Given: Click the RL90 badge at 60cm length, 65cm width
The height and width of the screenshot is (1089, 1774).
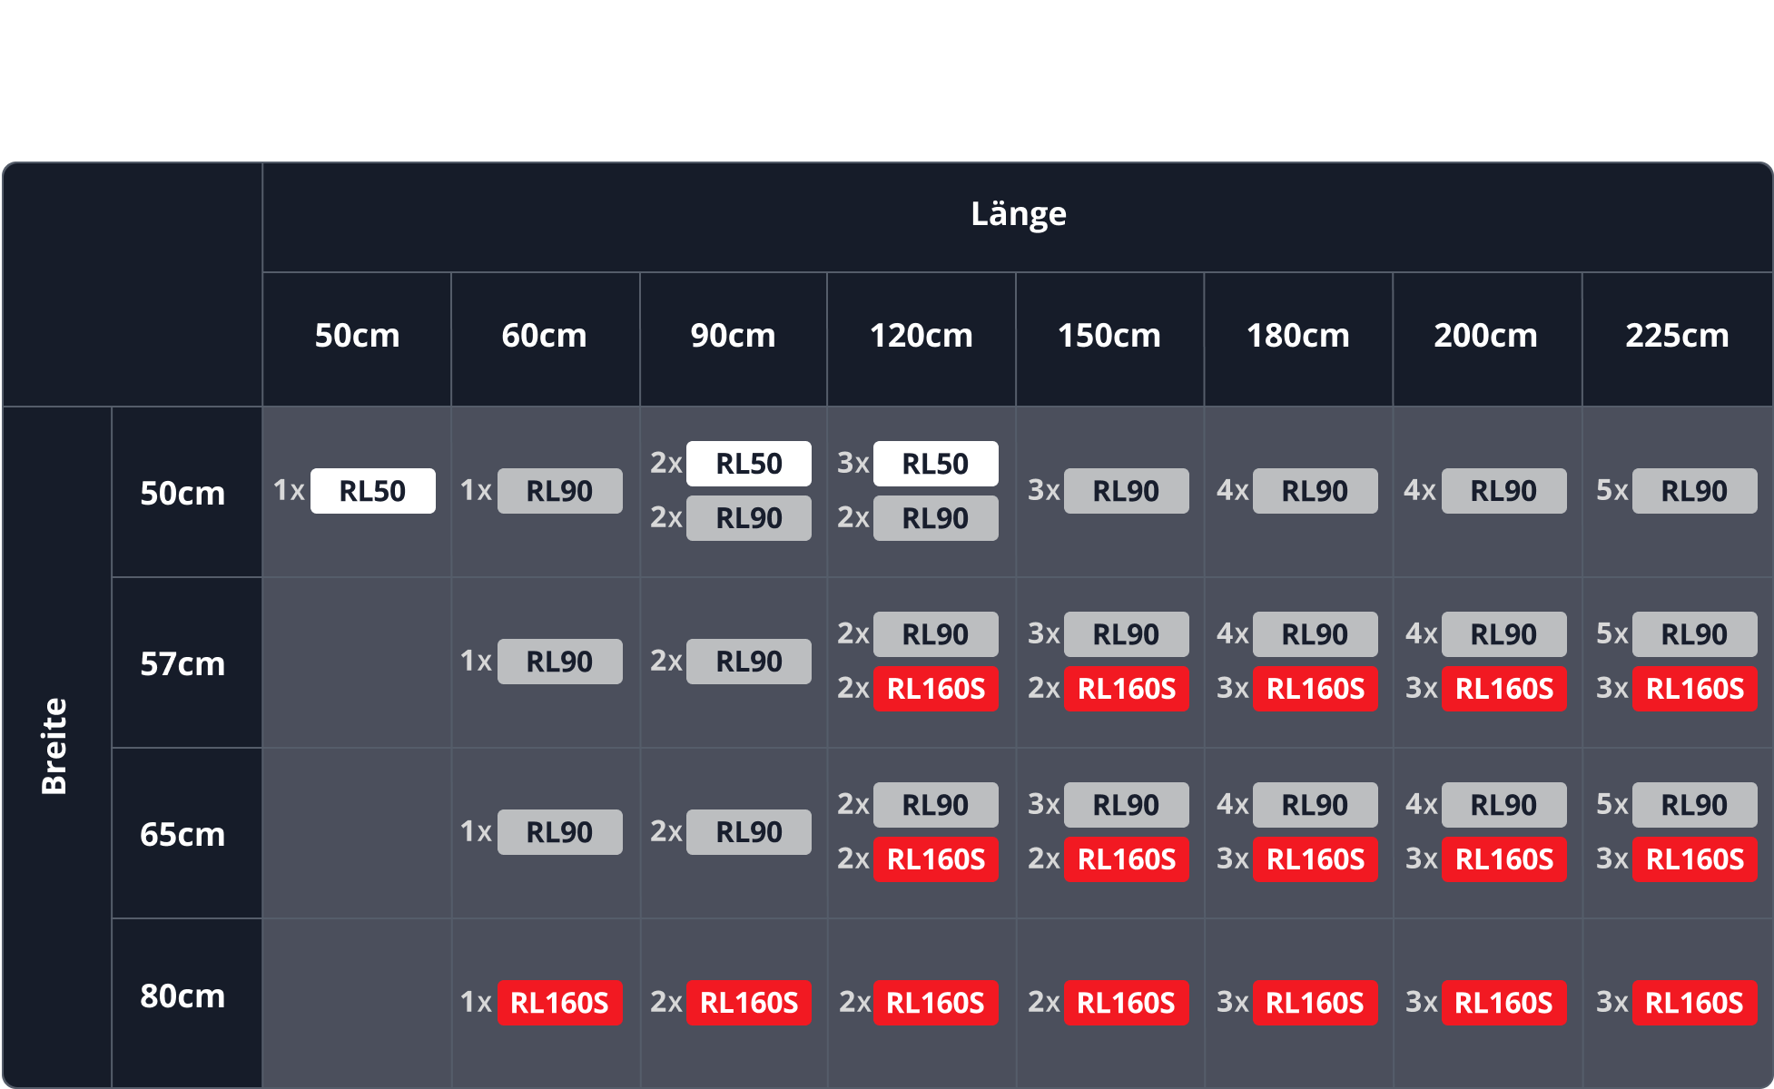Looking at the screenshot, I should pyautogui.click(x=559, y=832).
